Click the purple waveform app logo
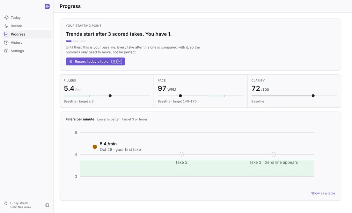The width and height of the screenshot is (352, 213). point(47,6)
